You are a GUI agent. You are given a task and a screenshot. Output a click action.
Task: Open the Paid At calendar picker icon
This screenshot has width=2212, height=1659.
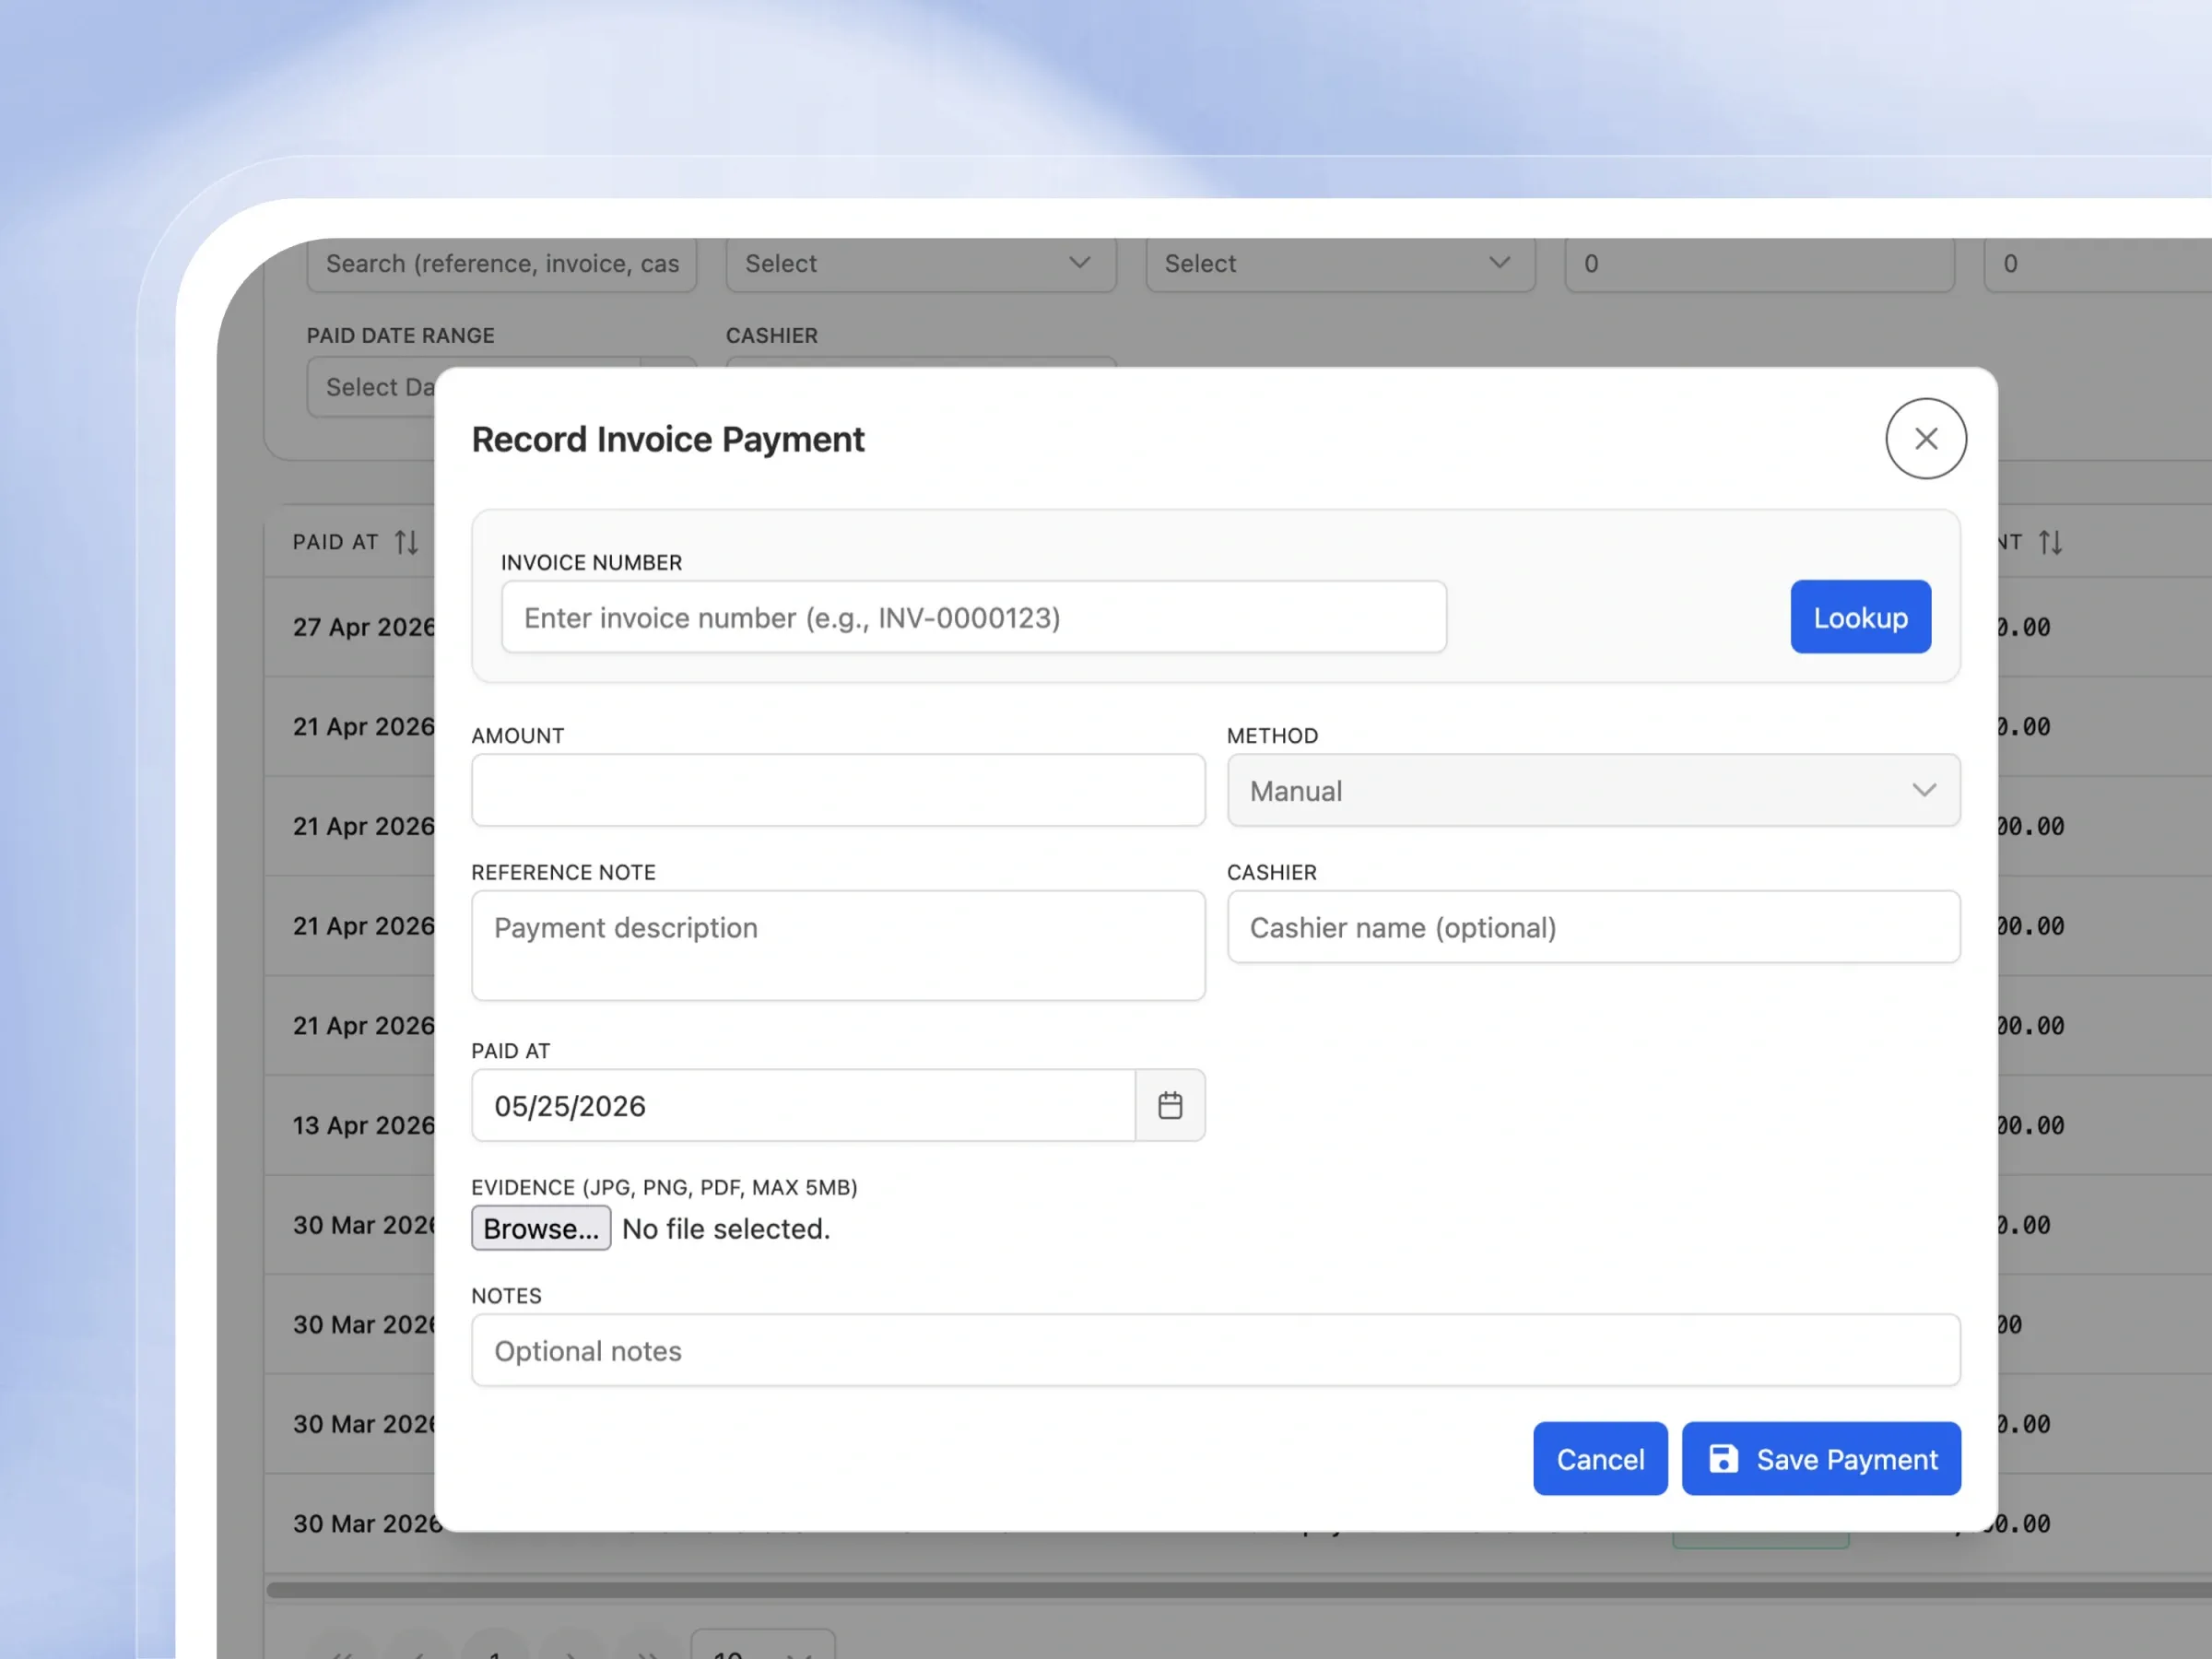pyautogui.click(x=1170, y=1105)
